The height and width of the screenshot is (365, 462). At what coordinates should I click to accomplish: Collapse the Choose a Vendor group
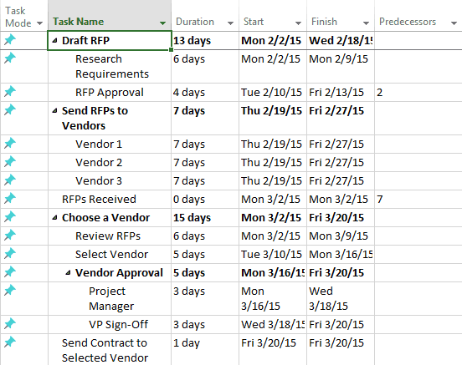[x=54, y=218]
